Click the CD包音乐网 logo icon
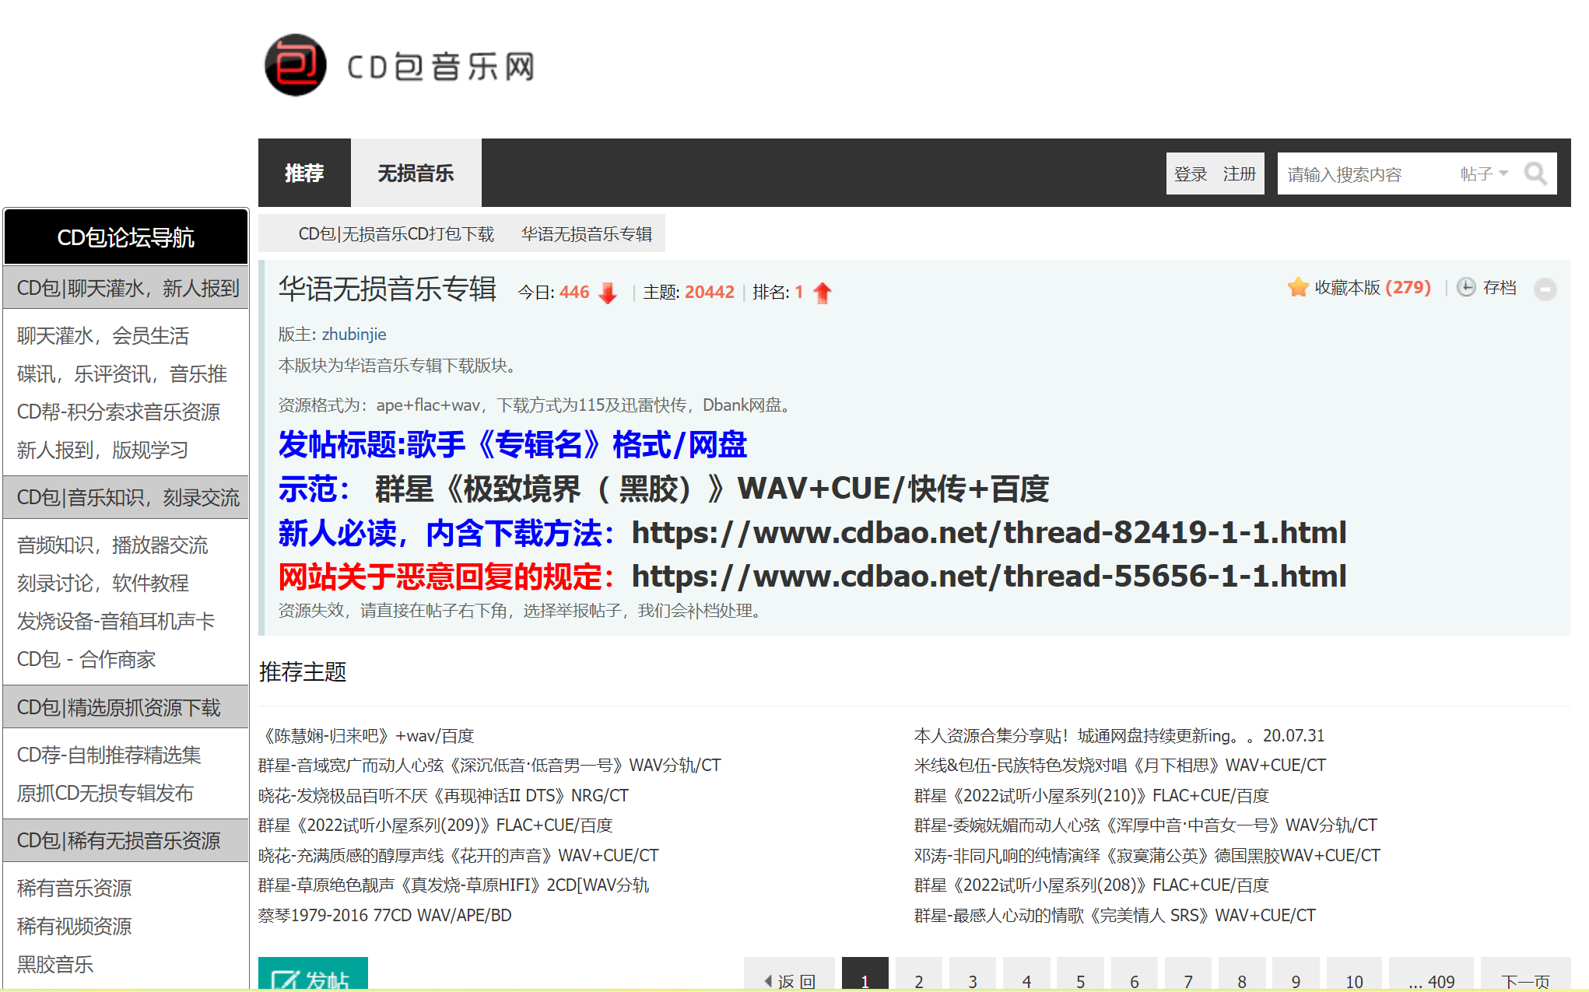Image resolution: width=1589 pixels, height=992 pixels. coord(295,65)
